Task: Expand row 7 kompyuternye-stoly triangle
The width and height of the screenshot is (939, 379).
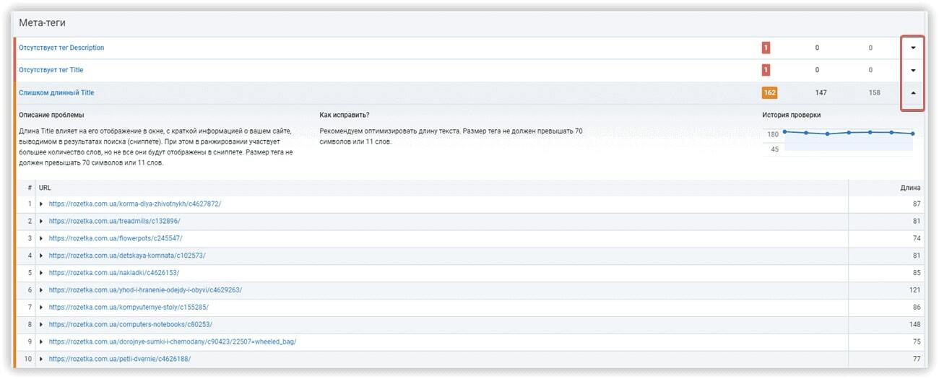Action: [x=42, y=308]
